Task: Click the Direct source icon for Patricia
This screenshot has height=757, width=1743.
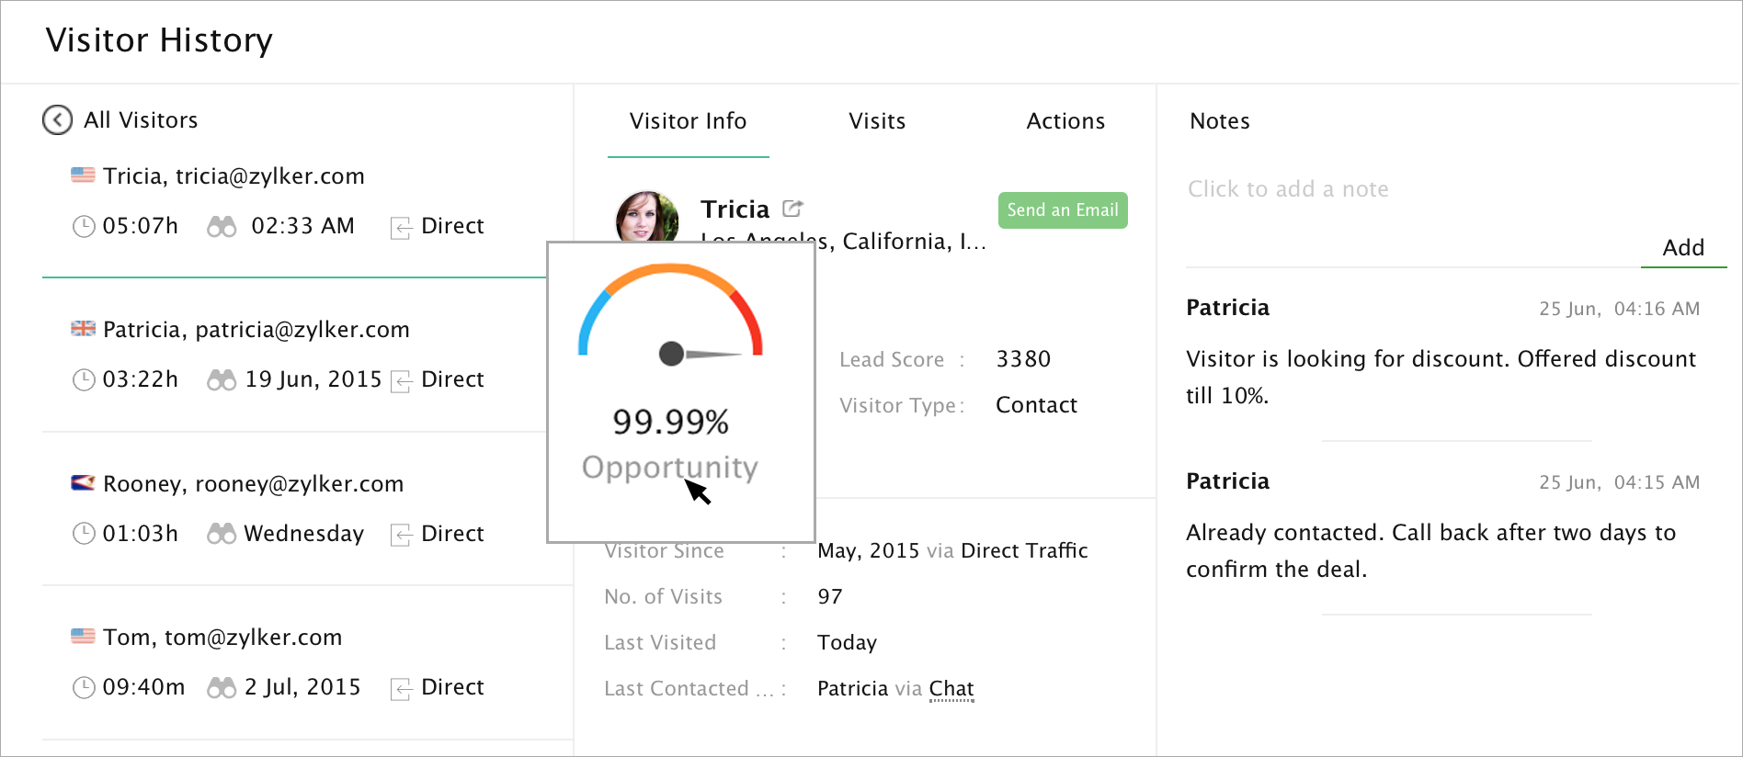Action: pyautogui.click(x=401, y=380)
